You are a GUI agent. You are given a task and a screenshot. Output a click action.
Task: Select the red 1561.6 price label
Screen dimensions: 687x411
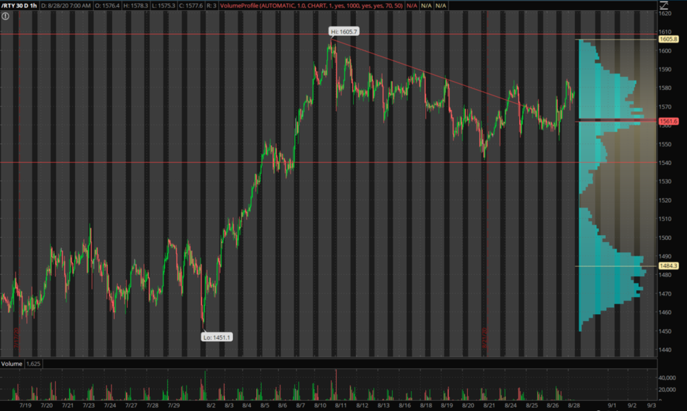point(668,121)
